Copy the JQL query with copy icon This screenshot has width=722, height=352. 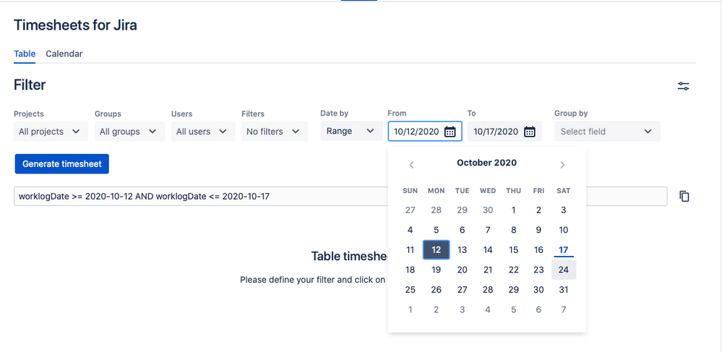coord(684,197)
